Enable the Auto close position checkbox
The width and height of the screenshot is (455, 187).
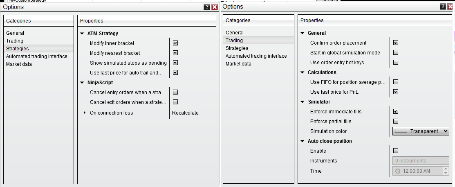395,151
